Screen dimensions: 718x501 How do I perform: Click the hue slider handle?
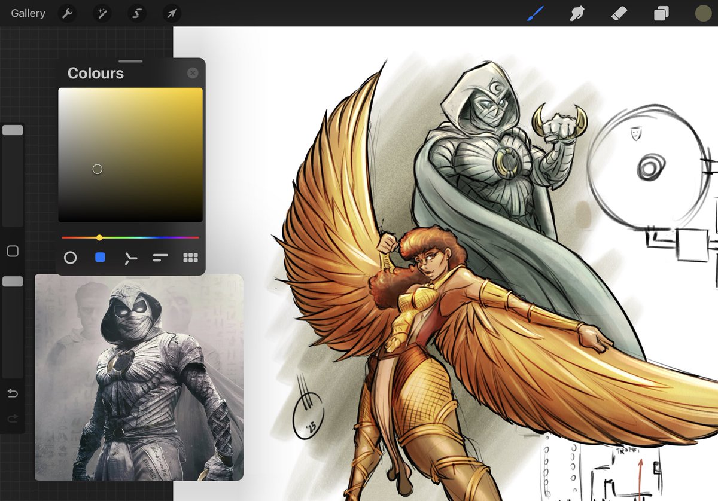tap(99, 237)
